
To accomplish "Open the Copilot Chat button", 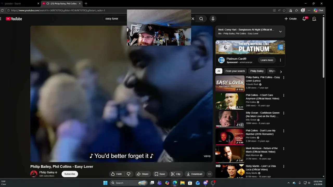I will (318, 10).
